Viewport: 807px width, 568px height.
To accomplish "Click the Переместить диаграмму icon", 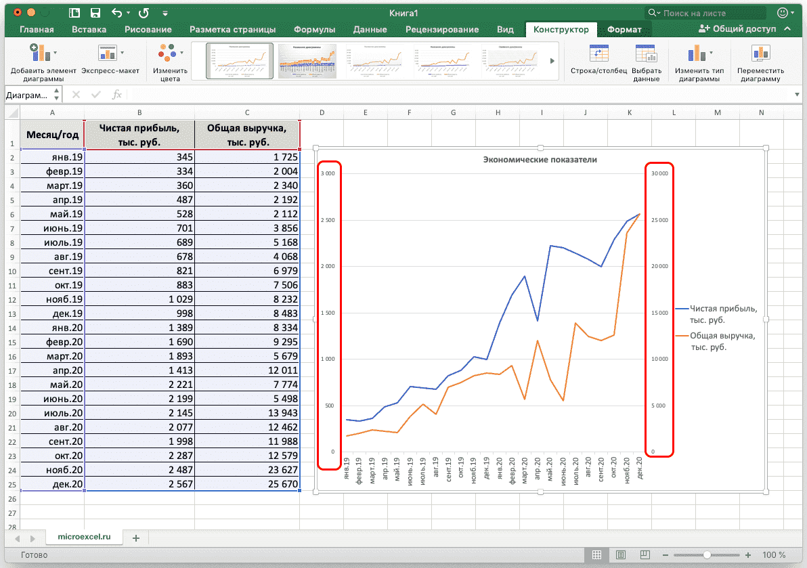I will pyautogui.click(x=760, y=54).
